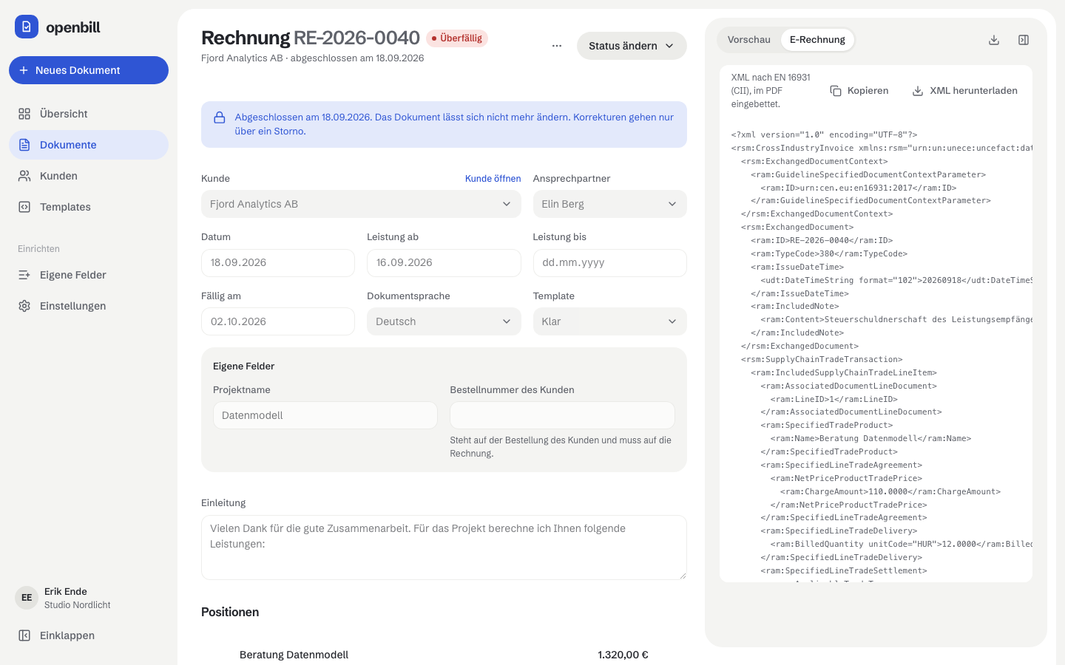Click the Fällig am date field

point(278,321)
